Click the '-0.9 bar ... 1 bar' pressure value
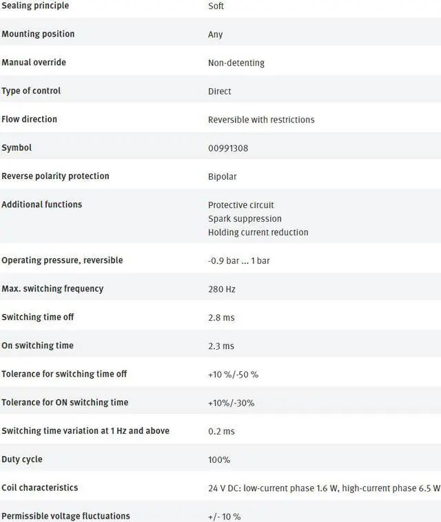 [x=238, y=261]
